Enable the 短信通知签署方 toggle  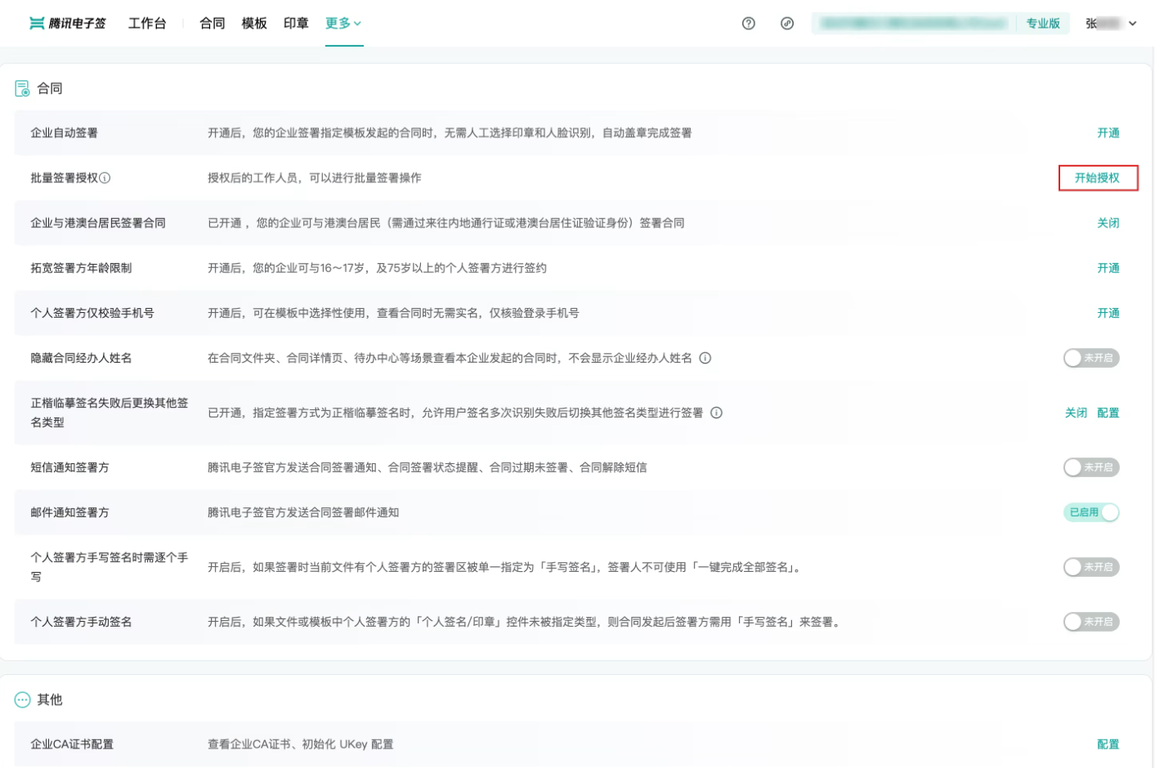click(1091, 467)
